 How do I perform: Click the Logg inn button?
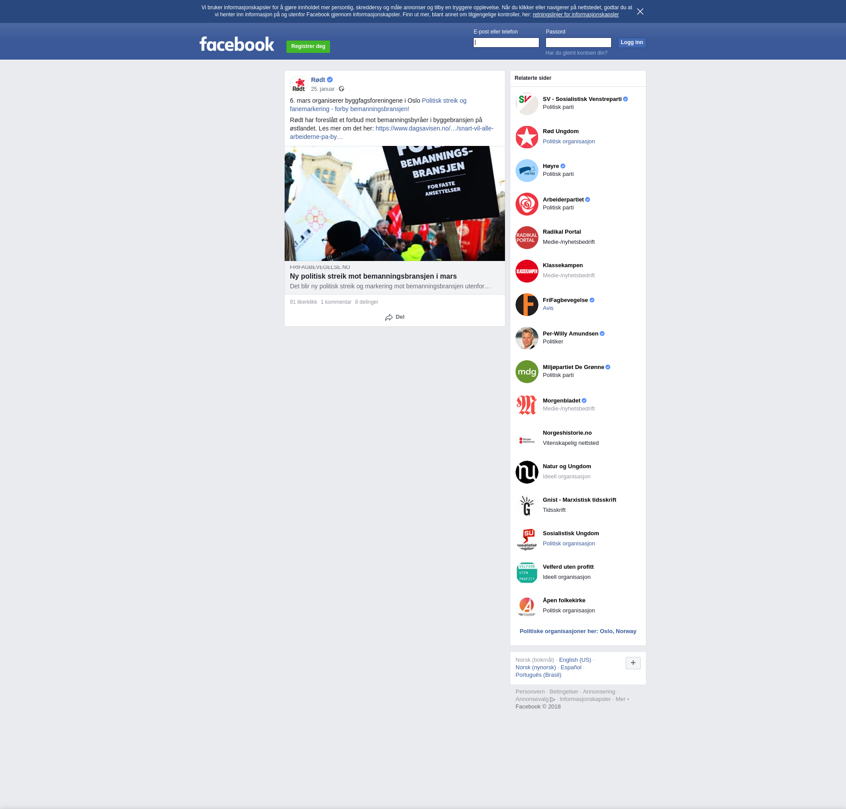click(x=632, y=42)
